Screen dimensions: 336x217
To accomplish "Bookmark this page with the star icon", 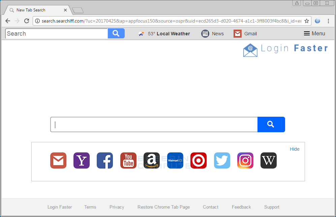I will [307, 21].
